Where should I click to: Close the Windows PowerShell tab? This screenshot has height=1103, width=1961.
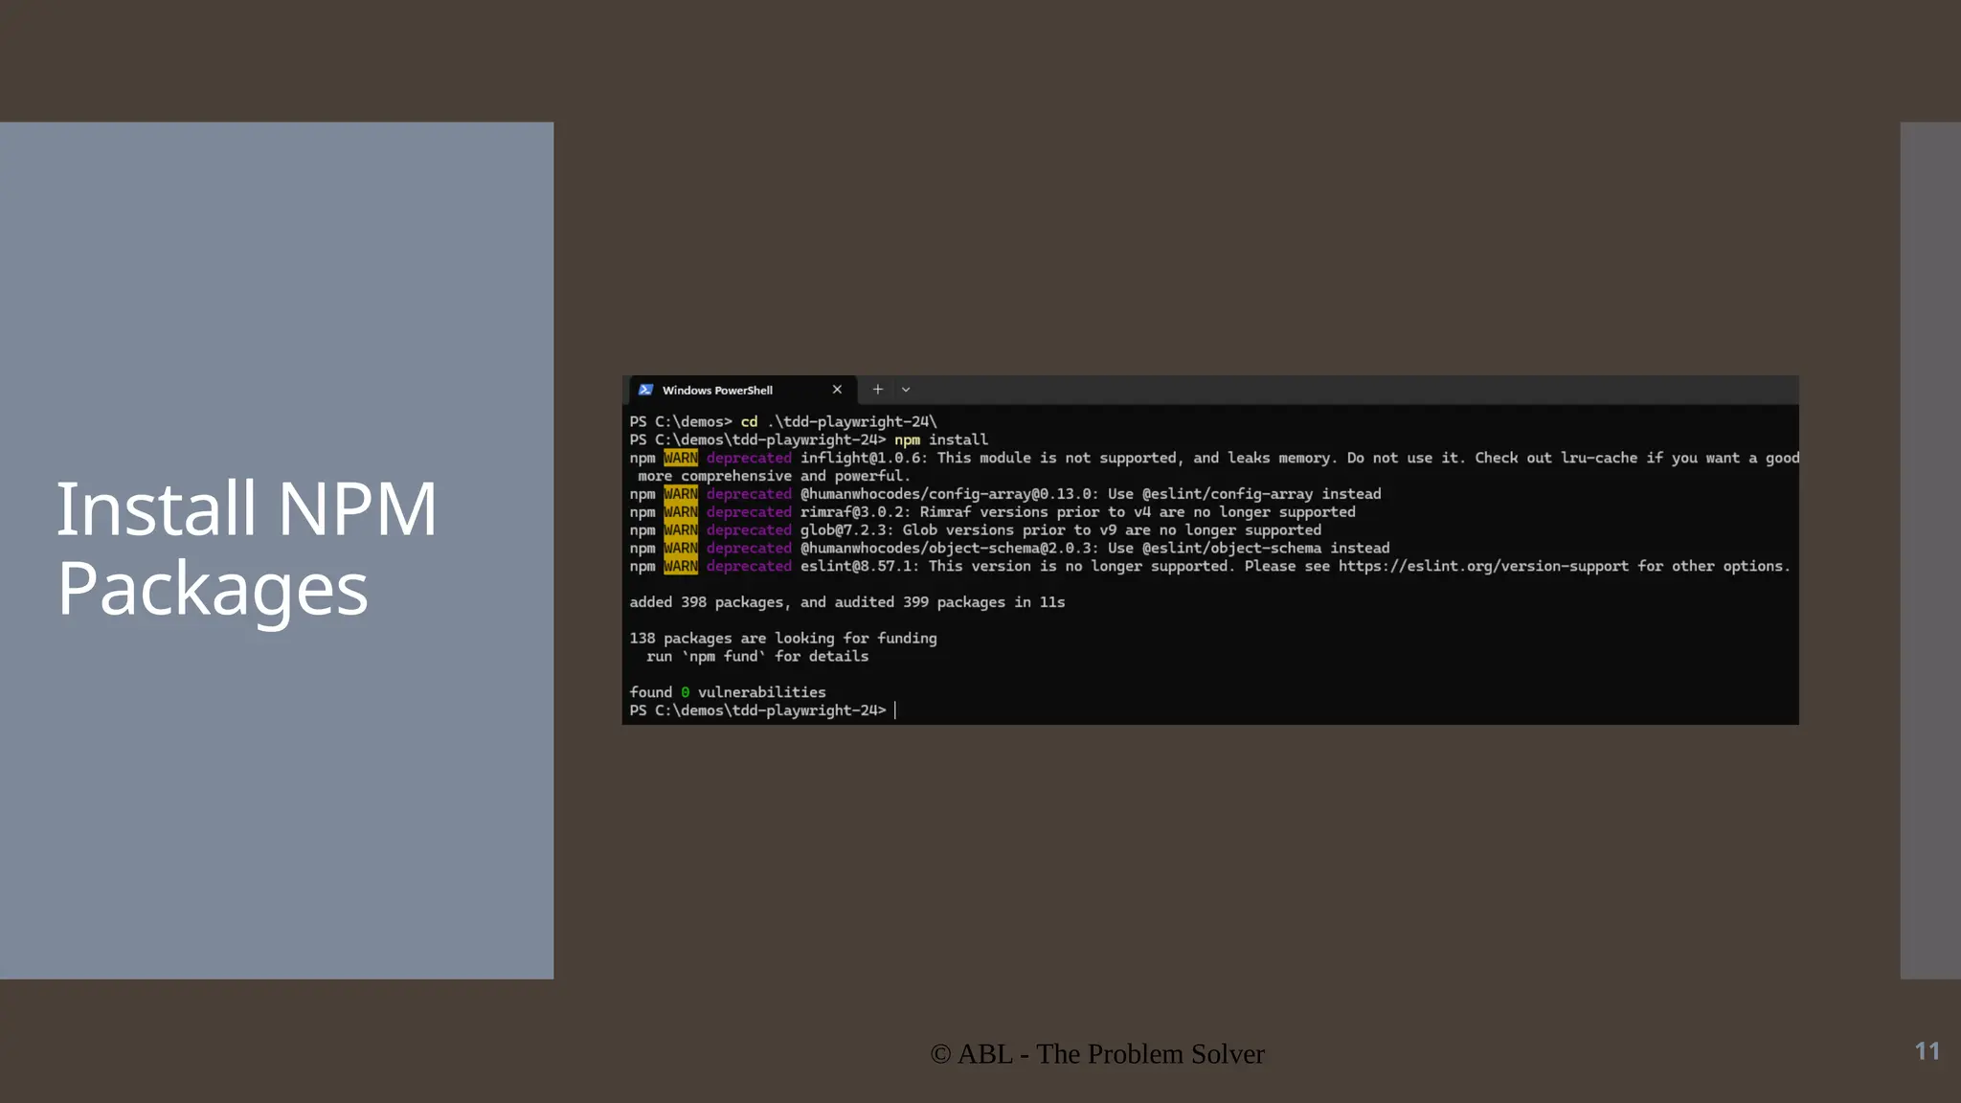[x=837, y=390]
